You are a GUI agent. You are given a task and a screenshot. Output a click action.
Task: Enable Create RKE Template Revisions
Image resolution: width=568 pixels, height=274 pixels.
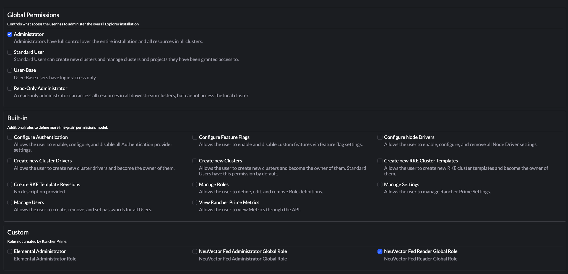click(10, 185)
